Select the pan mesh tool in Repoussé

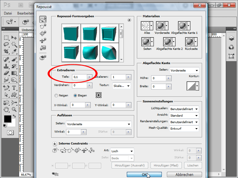tap(43, 33)
